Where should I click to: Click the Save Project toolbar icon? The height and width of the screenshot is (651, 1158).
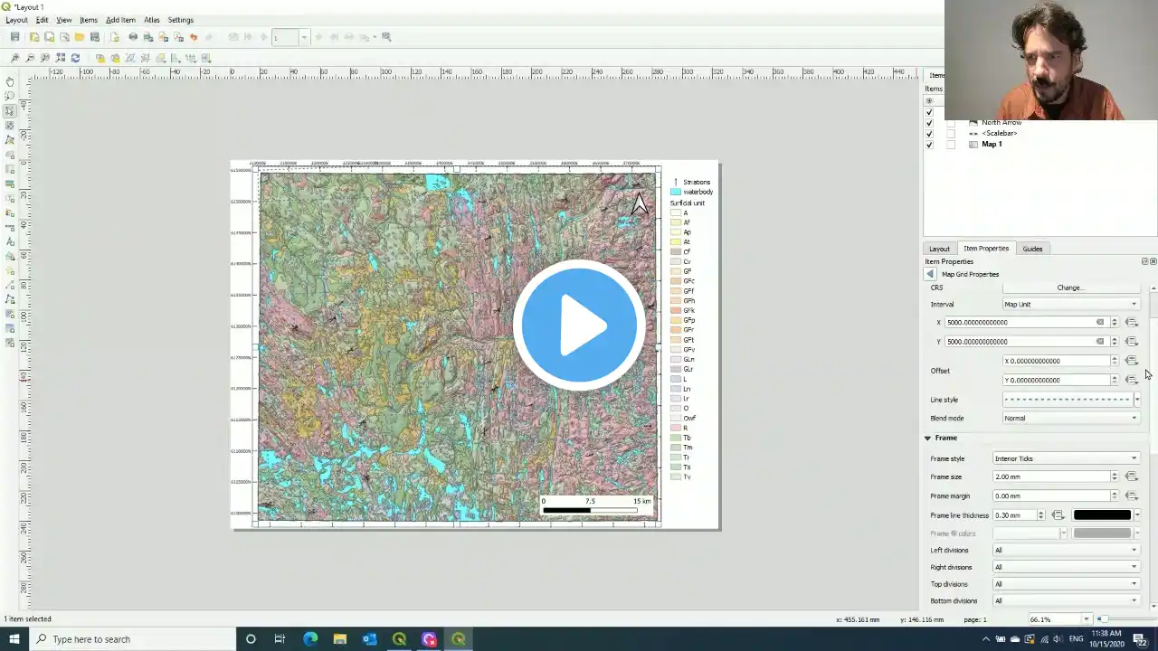14,37
